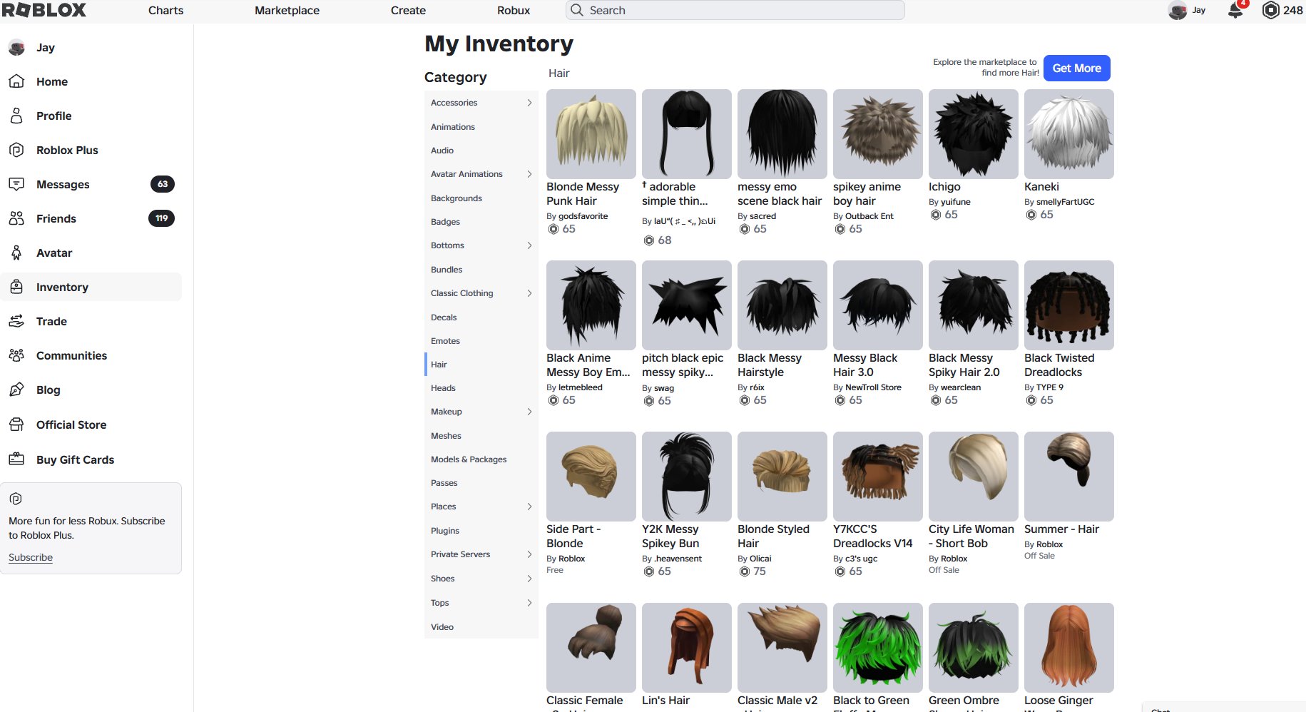The width and height of the screenshot is (1306, 712).
Task: Select the Hair category
Action: [x=481, y=365]
